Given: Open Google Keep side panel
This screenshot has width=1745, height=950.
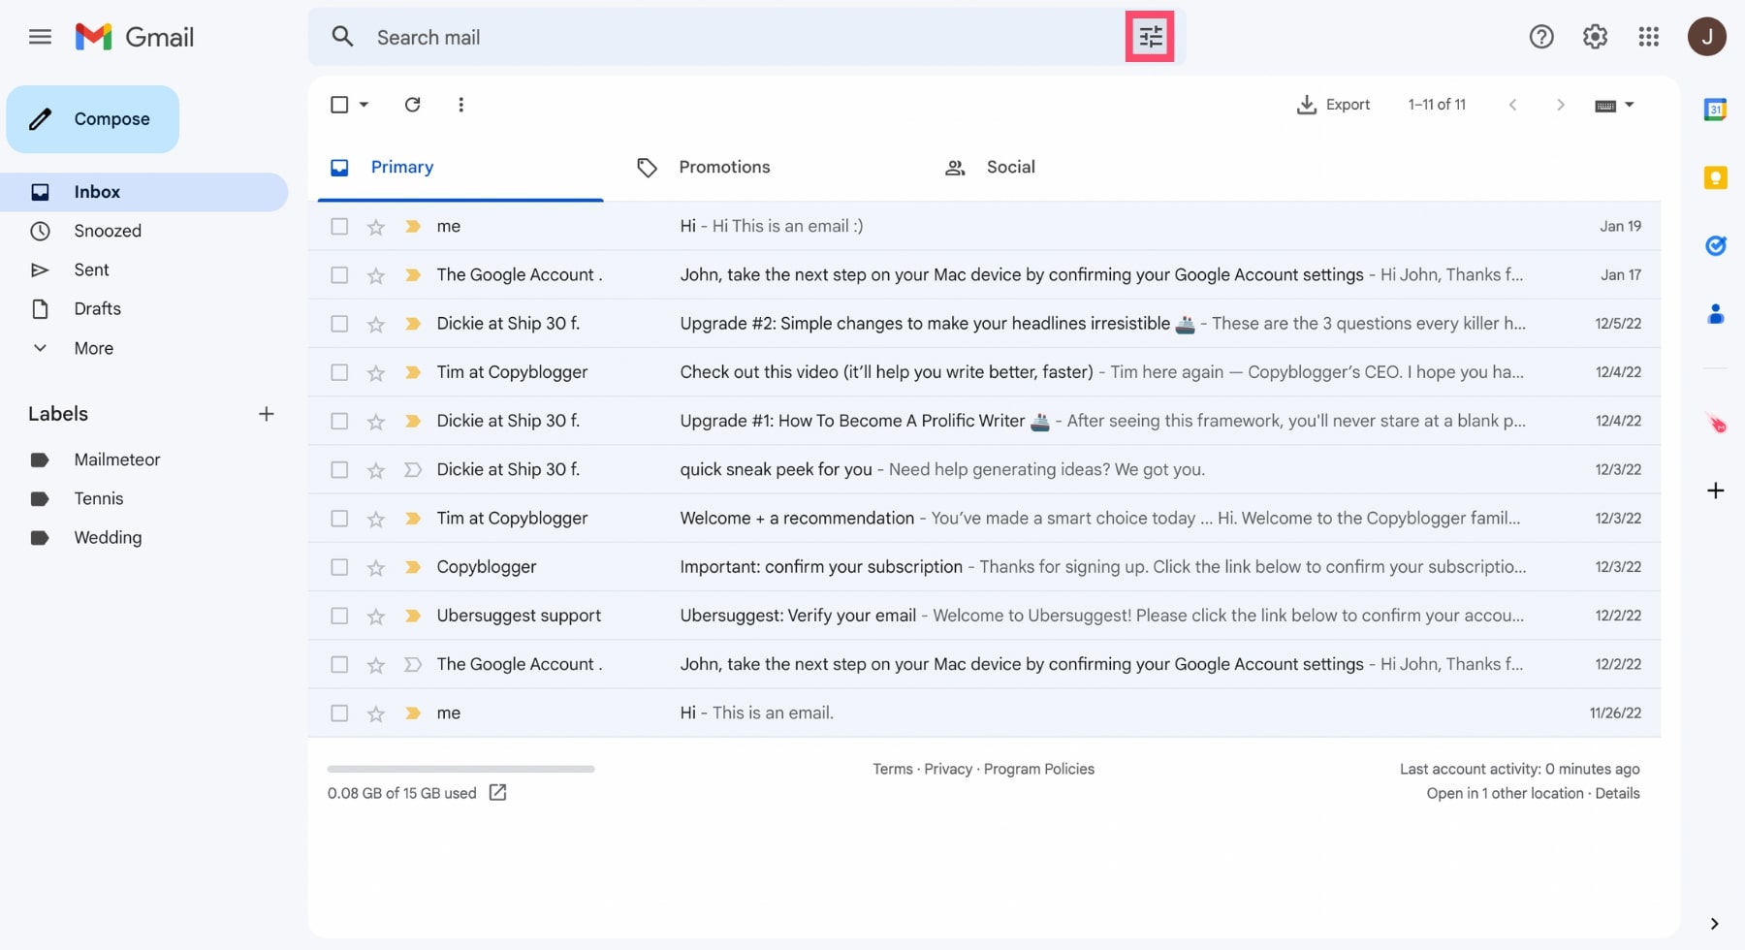Looking at the screenshot, I should 1715,177.
